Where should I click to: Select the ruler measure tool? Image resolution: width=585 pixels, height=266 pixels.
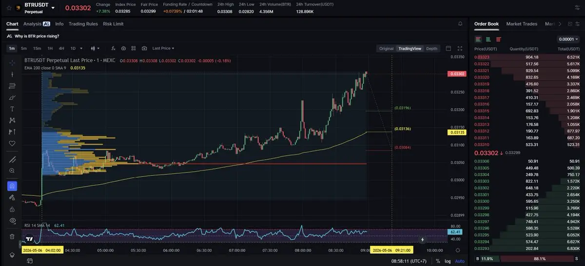(13, 159)
